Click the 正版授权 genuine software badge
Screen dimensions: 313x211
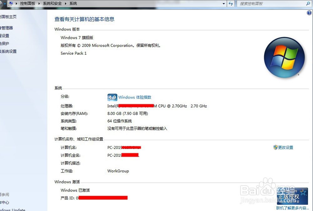[292, 196]
